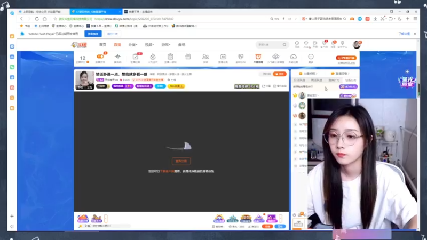Viewport: 427px width, 240px height.
Task: Click the small airship icon in the streamer toolbar
Action: tap(275, 57)
